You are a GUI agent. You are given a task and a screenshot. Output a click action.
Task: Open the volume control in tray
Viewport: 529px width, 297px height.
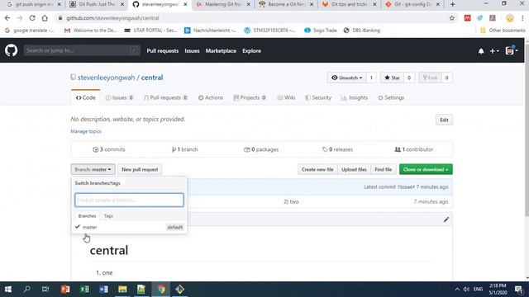click(x=466, y=290)
